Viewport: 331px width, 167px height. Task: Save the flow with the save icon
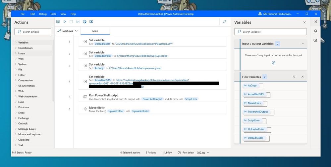[58, 22]
